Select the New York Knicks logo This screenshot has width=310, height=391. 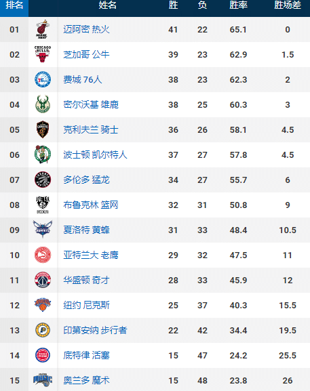(43, 304)
